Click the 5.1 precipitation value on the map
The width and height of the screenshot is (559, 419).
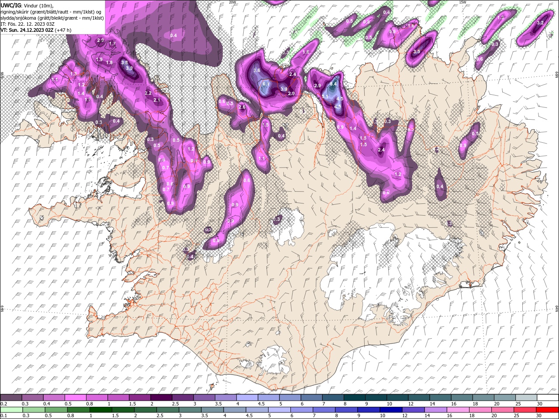tap(325, 96)
